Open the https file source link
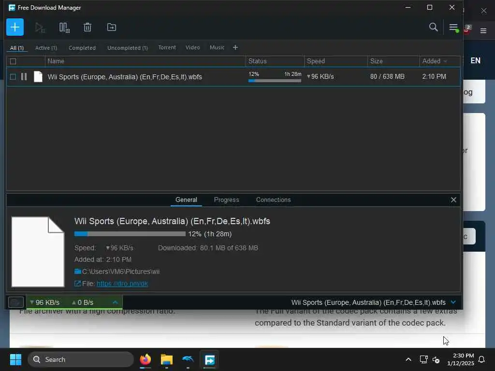The image size is (495, 371). pyautogui.click(x=122, y=284)
